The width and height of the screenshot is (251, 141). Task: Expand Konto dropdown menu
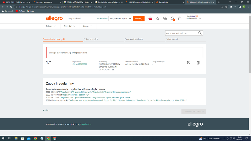pyautogui.click(x=88, y=26)
